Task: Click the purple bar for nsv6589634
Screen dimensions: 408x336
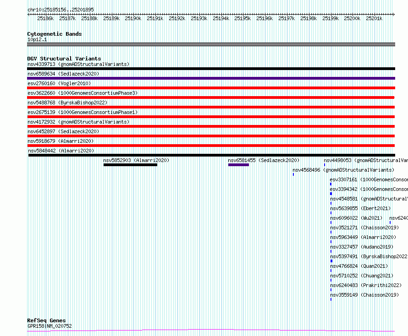Action: [x=211, y=78]
